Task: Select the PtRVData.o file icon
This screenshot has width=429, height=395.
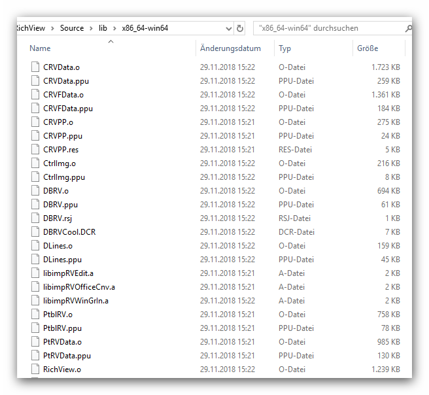Action: click(x=35, y=341)
